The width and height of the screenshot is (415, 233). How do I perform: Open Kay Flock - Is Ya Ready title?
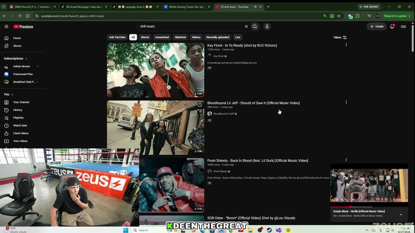pyautogui.click(x=242, y=46)
